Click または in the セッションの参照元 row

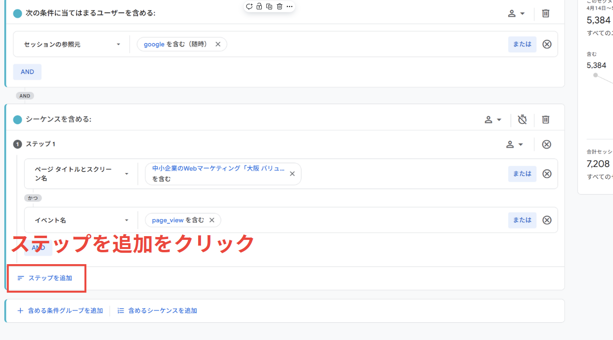pyautogui.click(x=522, y=44)
